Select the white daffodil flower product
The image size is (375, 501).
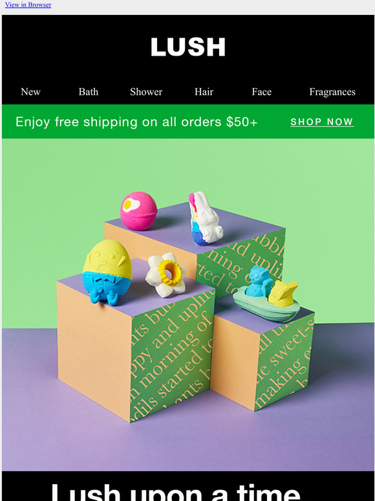click(x=166, y=274)
